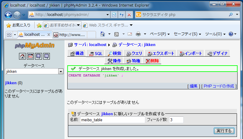243x139 pixels.
Task: Click the jikken database link in sidebar
Action: pos(11,83)
